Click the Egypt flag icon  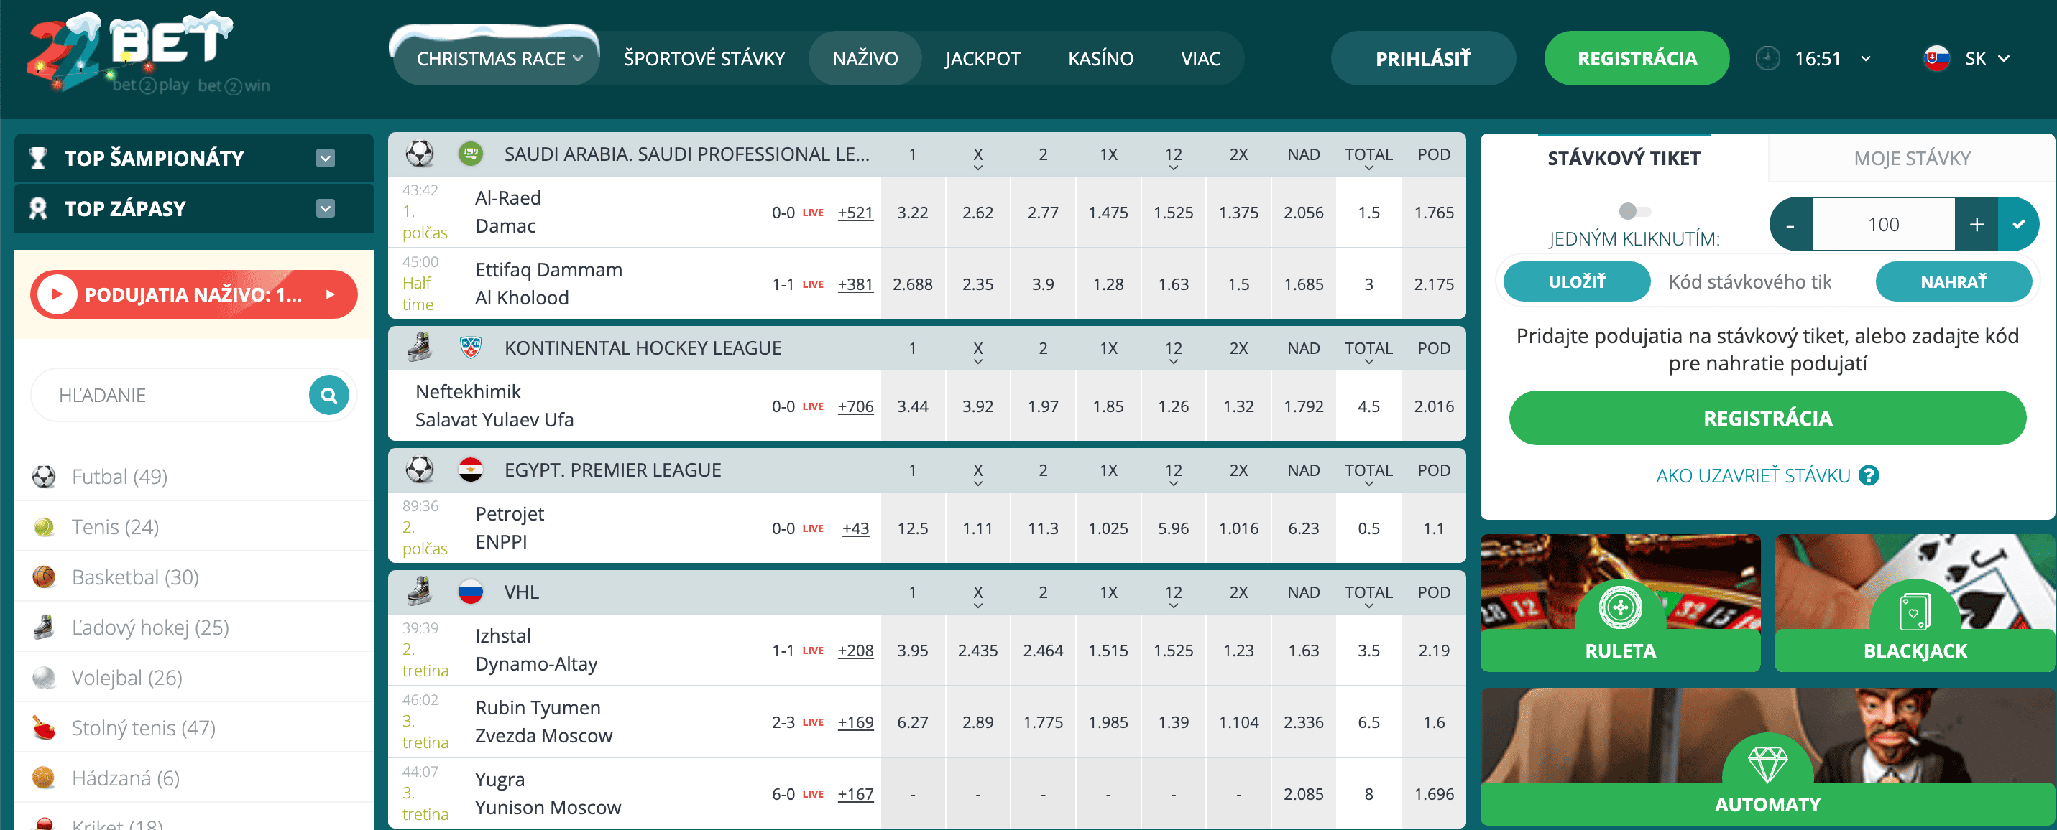click(471, 470)
